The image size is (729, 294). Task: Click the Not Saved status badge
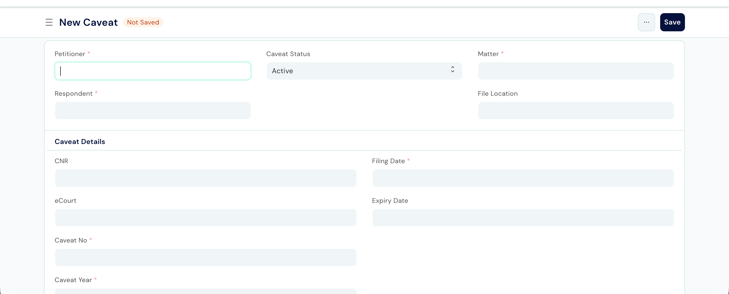pos(143,22)
